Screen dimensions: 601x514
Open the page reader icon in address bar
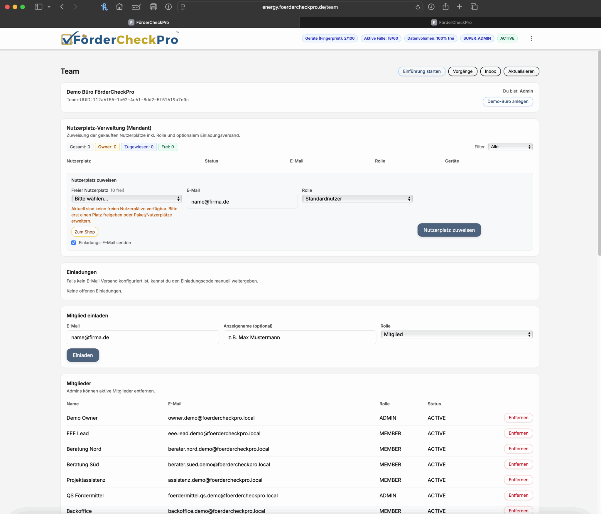pyautogui.click(x=183, y=7)
